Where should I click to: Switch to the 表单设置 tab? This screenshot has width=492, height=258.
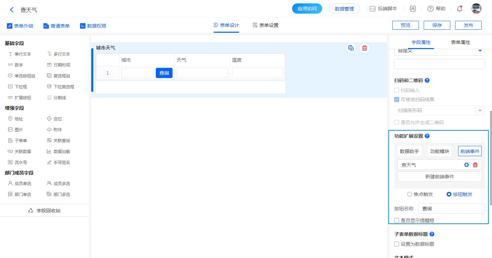(x=265, y=25)
